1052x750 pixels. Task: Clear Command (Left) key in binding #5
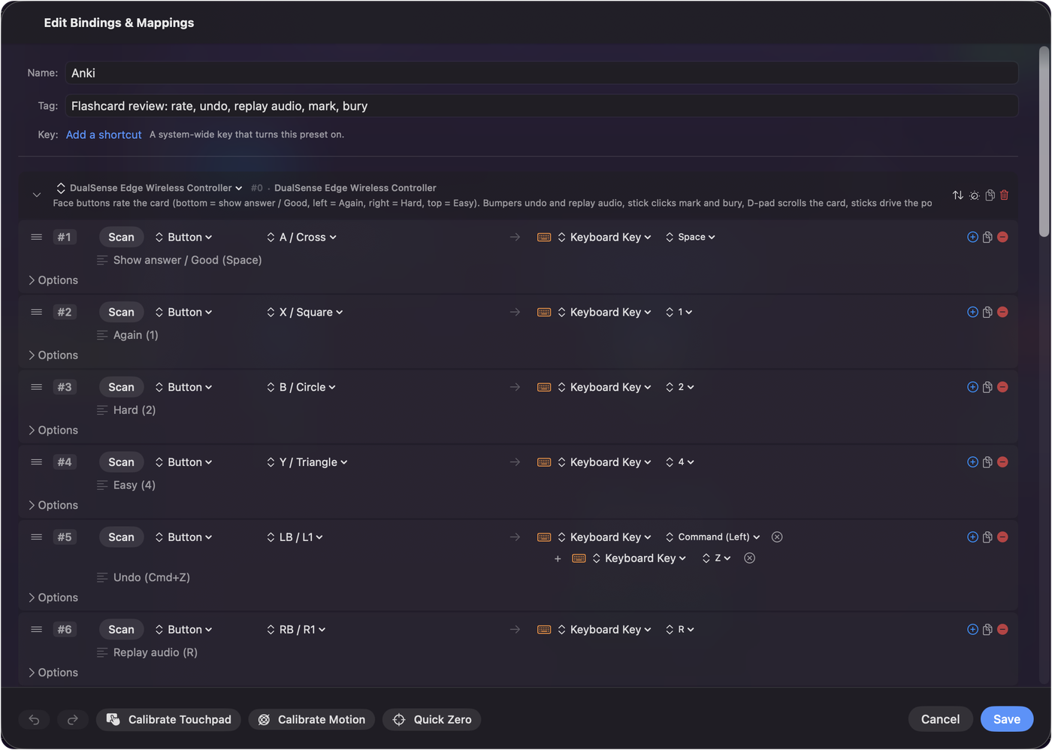[777, 537]
